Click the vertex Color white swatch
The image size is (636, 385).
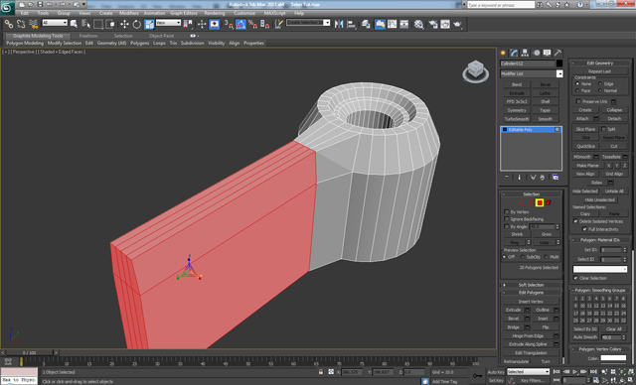(x=613, y=358)
